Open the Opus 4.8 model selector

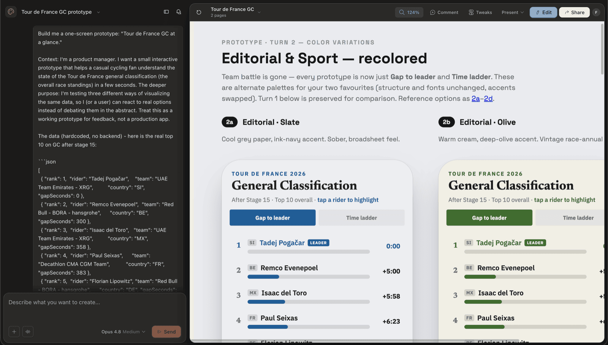123,332
